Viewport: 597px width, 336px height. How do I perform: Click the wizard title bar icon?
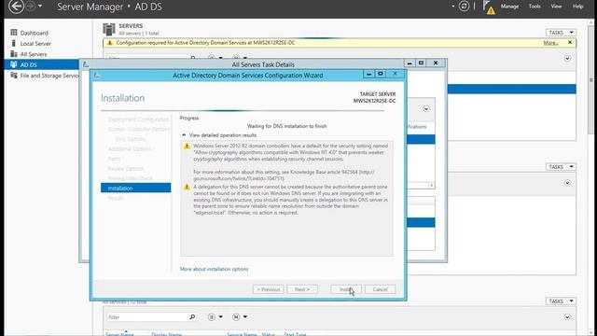click(97, 76)
